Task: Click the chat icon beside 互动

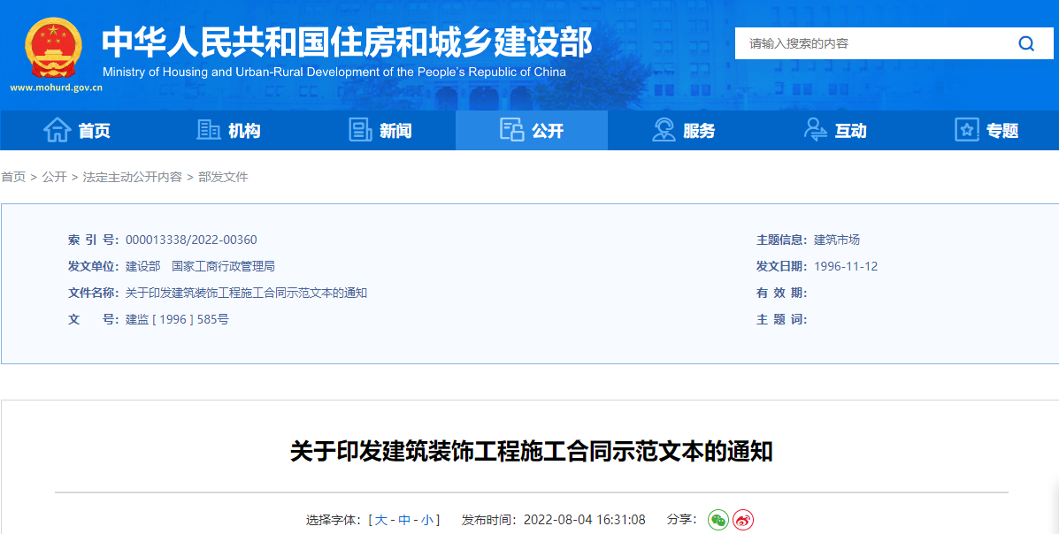Action: coord(815,130)
